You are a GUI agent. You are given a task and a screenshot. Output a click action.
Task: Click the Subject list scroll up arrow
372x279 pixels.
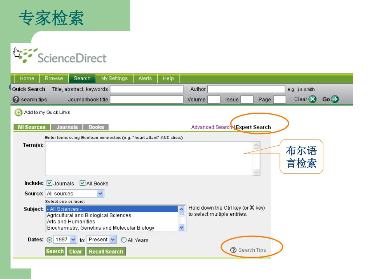click(x=182, y=209)
